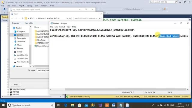Open File Explorer from taskbar

(73, 105)
